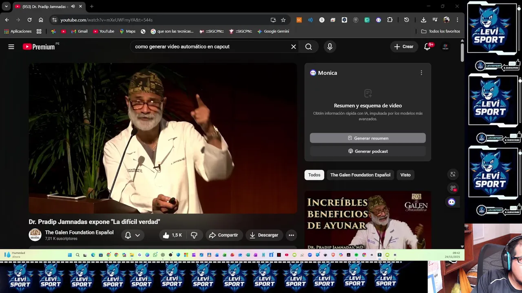Go back in browser history
Viewport: 522px width, 293px height.
click(x=7, y=20)
